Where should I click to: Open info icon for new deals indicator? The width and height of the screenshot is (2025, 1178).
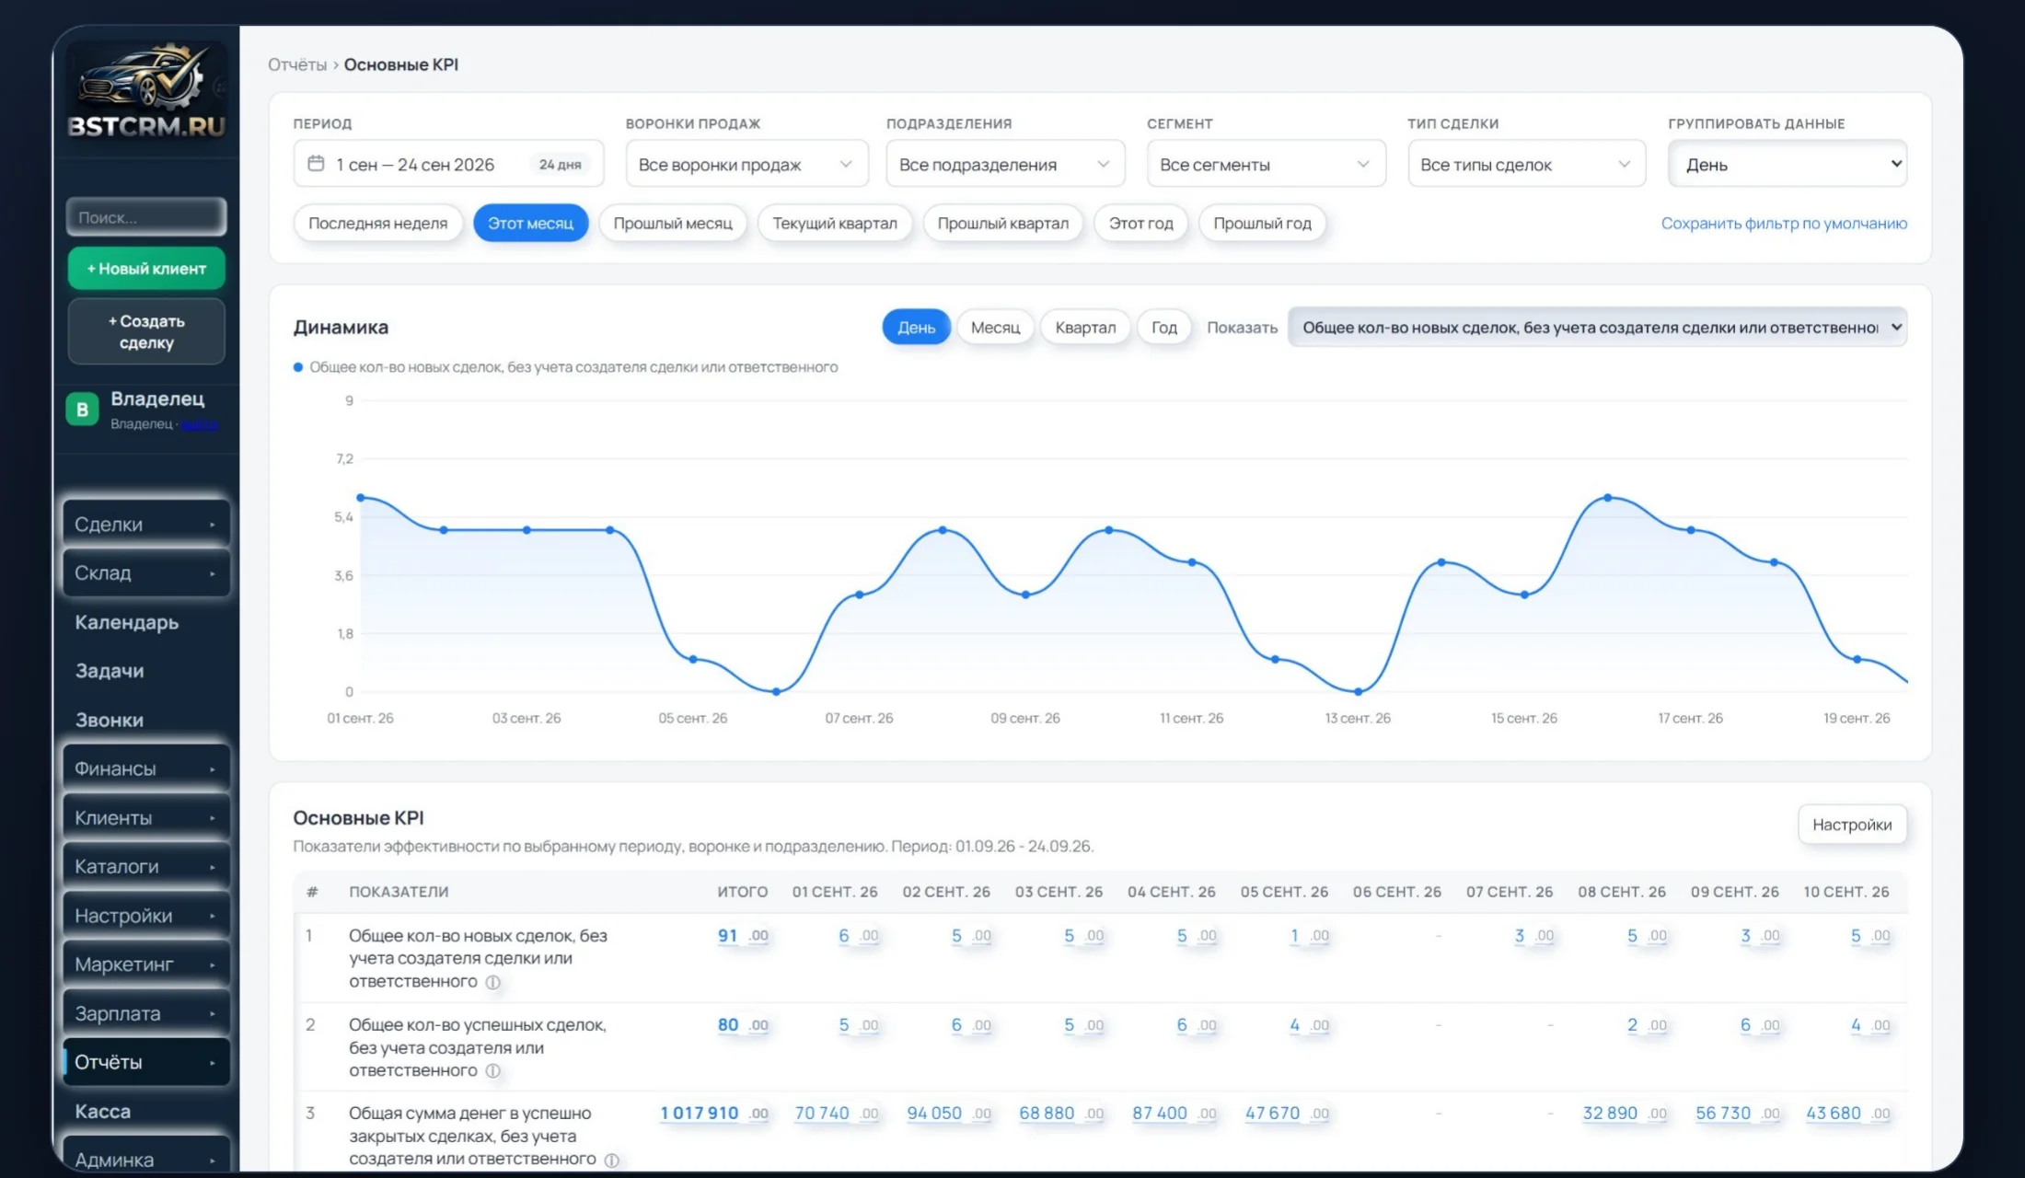click(493, 982)
